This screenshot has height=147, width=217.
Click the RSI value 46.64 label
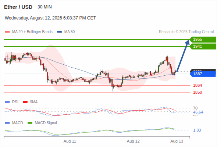[x=198, y=112]
